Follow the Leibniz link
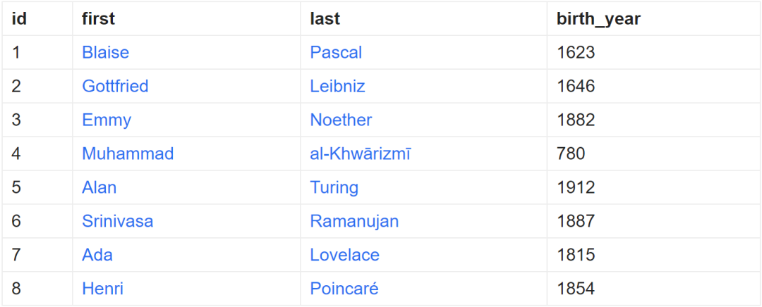The height and width of the screenshot is (307, 762). coord(337,87)
